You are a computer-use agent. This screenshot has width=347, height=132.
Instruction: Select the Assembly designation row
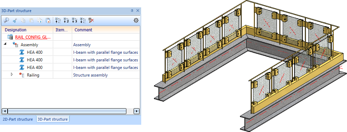pos(27,44)
